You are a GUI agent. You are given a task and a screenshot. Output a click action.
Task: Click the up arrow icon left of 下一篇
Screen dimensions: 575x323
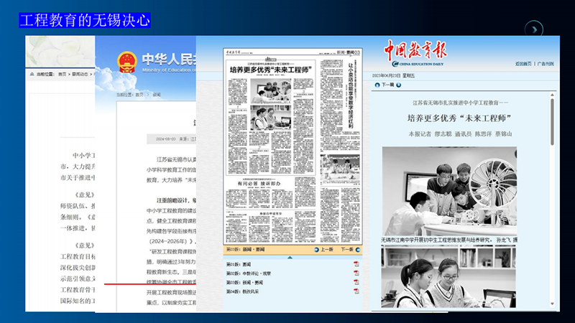click(x=377, y=85)
